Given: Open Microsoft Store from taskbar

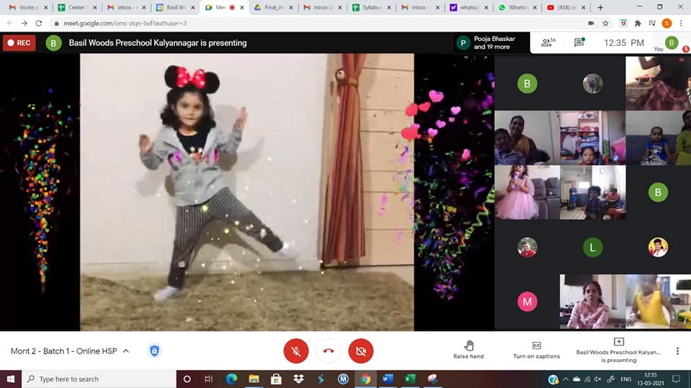Looking at the screenshot, I should click(276, 379).
